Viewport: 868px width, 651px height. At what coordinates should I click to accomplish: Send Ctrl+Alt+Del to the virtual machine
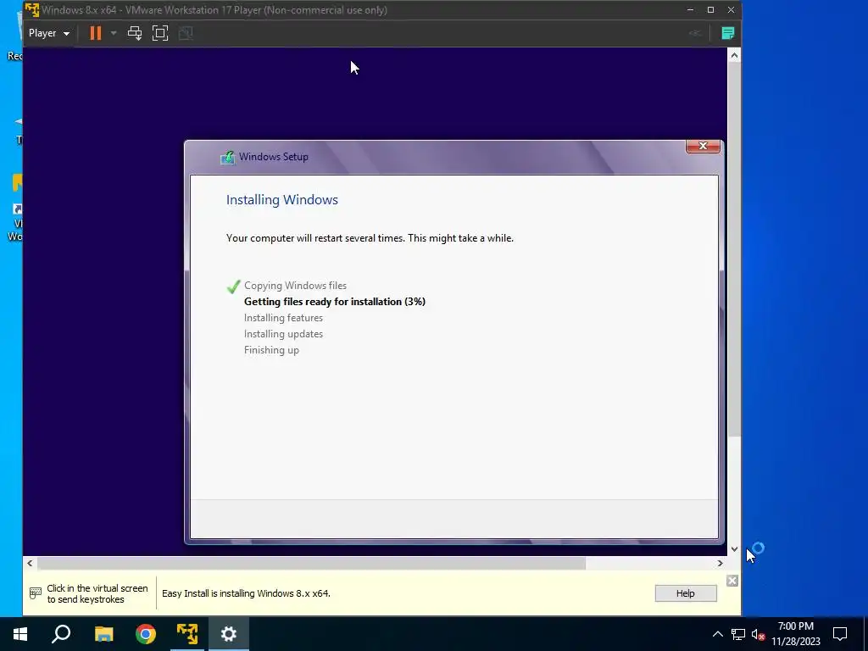[x=135, y=33]
